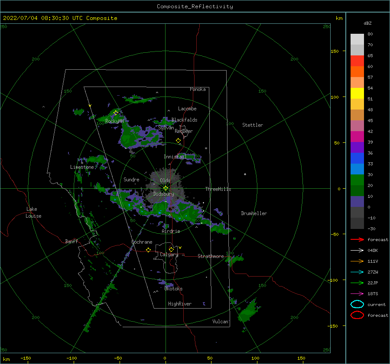Click the yellow diamond marker below Cochrane
This screenshot has width=390, height=364.
(148, 250)
